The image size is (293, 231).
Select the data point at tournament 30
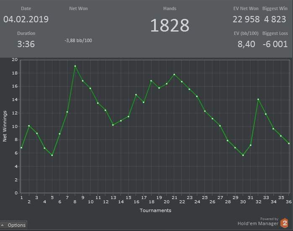tap(243, 155)
